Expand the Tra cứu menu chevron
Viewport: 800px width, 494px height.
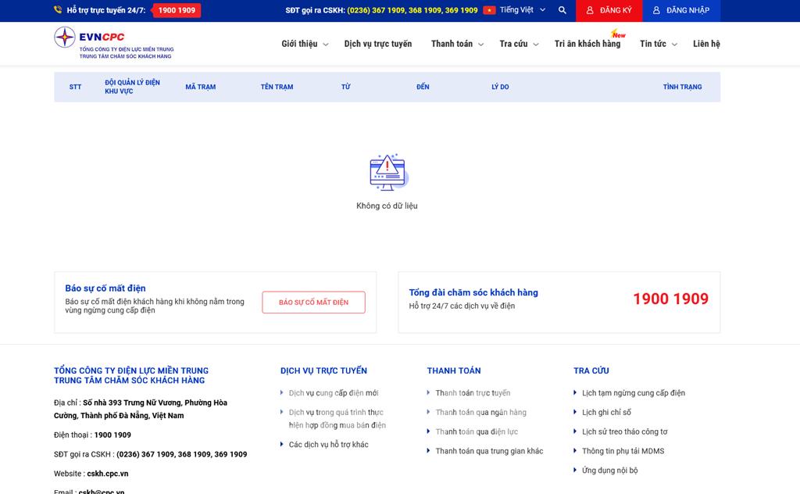tap(536, 45)
